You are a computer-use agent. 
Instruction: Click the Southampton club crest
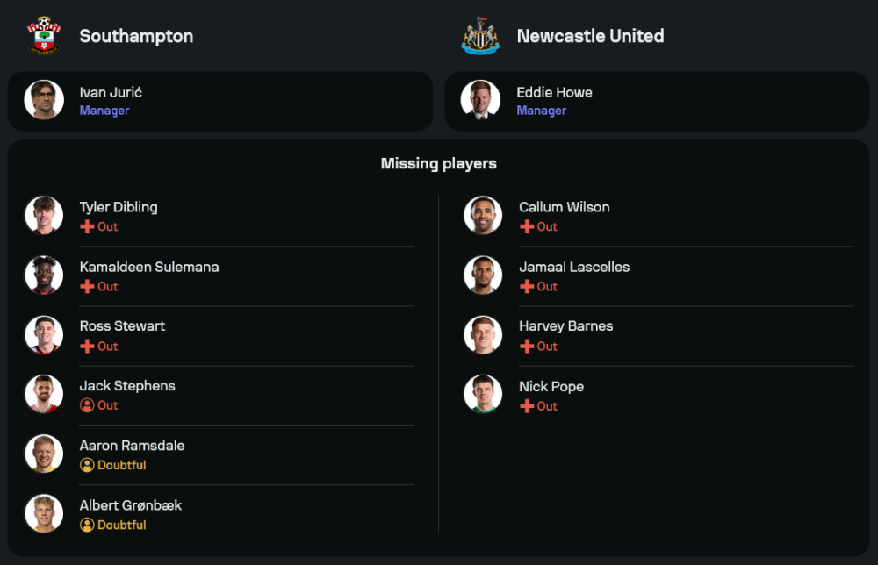click(44, 36)
